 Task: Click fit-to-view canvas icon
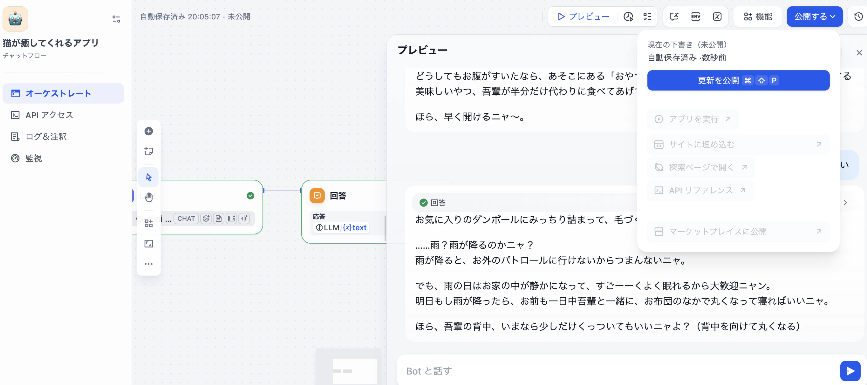pyautogui.click(x=149, y=244)
